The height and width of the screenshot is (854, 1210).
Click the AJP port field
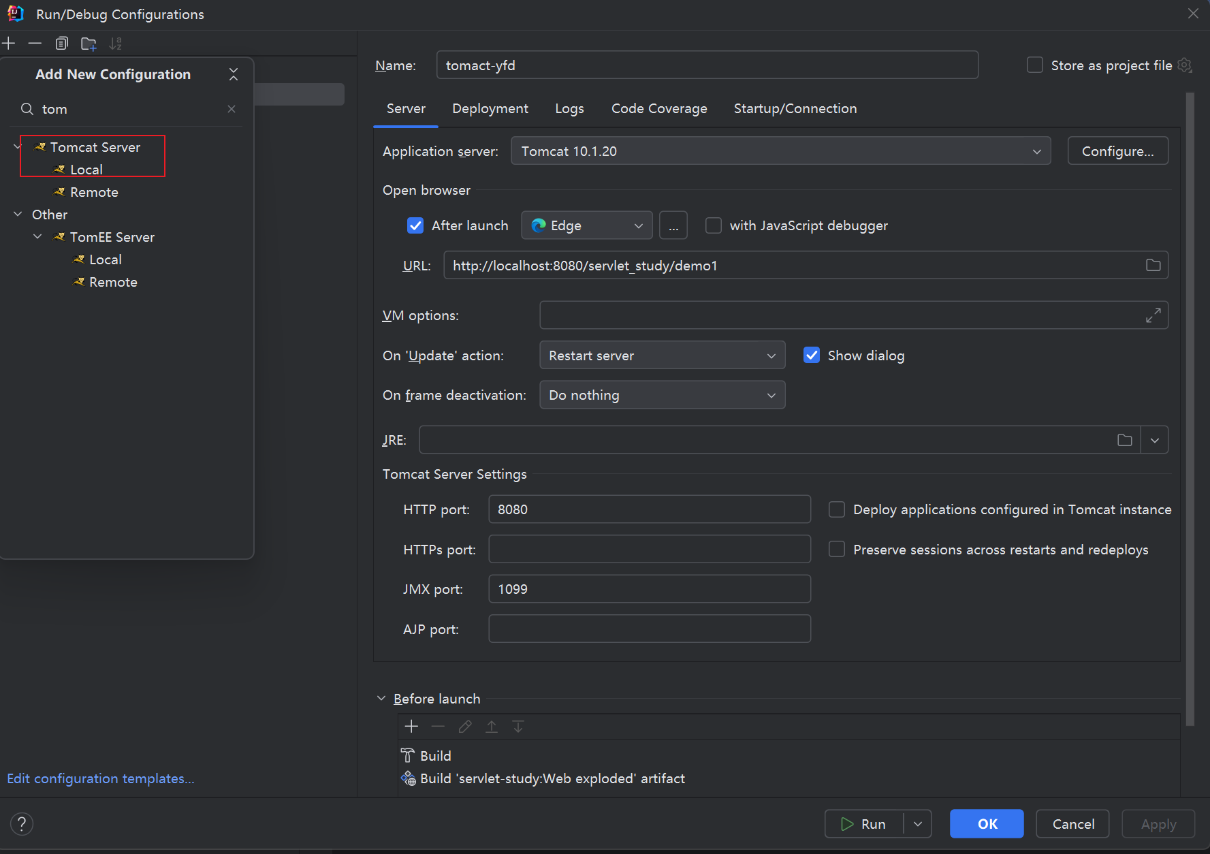click(x=650, y=629)
